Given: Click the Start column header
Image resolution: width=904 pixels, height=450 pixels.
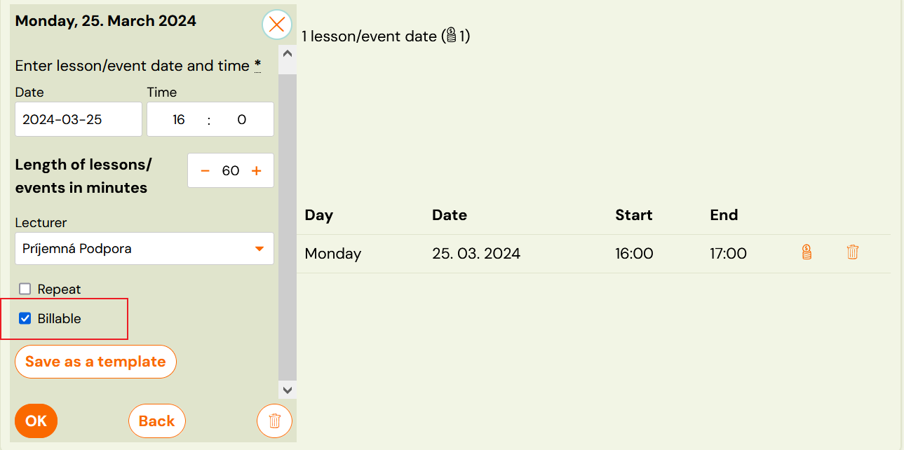Looking at the screenshot, I should click(633, 215).
